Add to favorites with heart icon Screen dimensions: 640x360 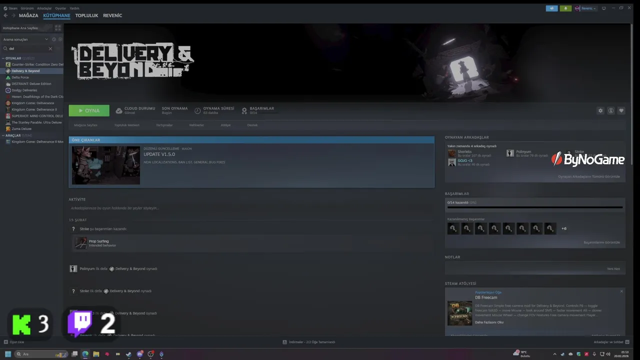coord(621,110)
